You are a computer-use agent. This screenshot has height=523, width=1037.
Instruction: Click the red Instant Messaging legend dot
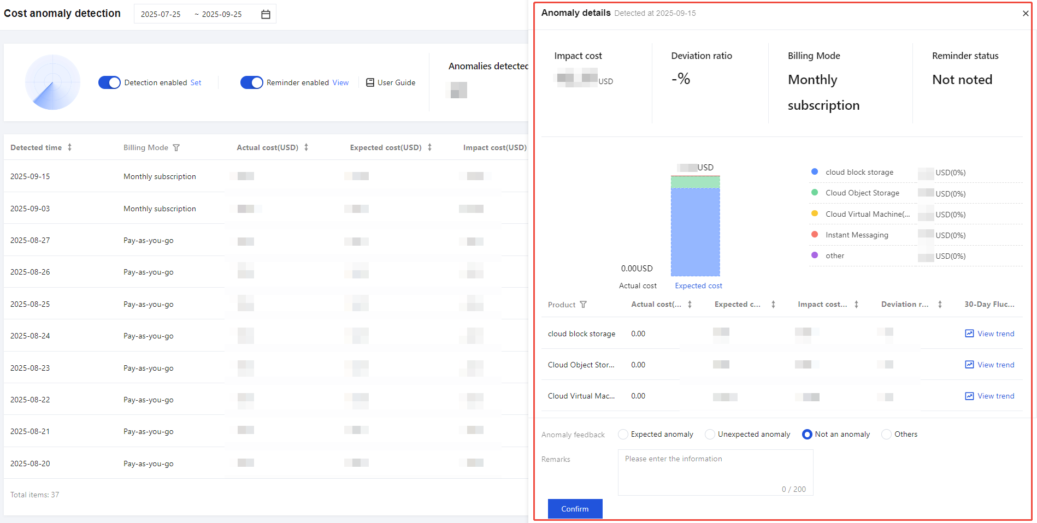point(815,234)
